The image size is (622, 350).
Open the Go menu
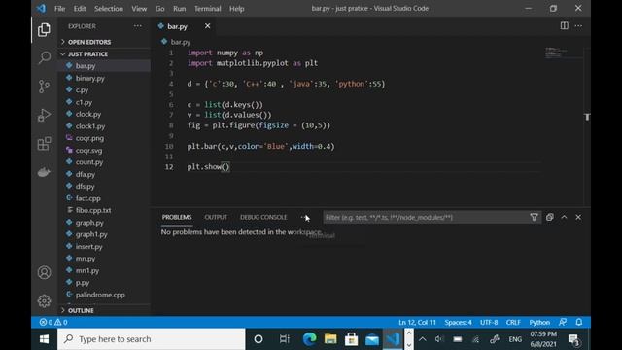coord(159,9)
